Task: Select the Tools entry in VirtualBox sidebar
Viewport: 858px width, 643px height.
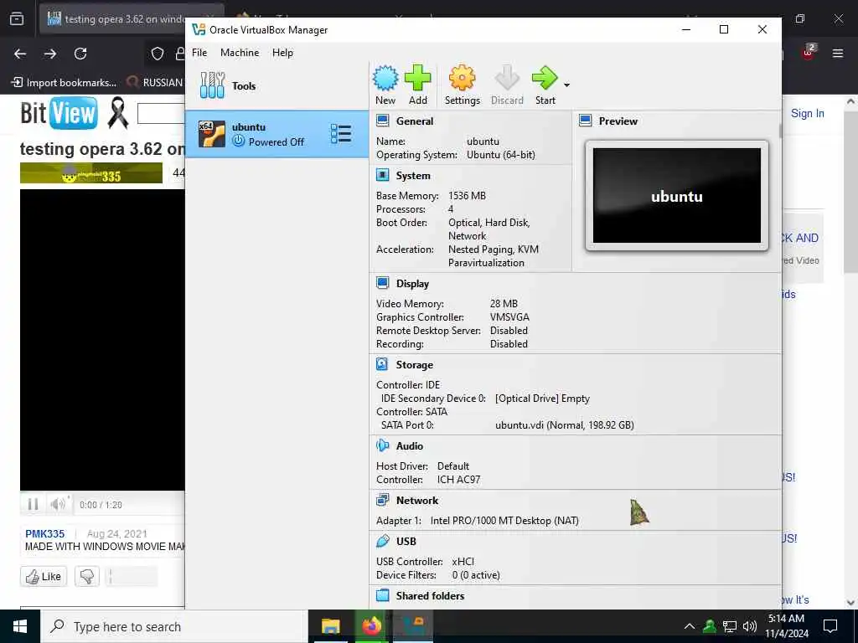Action: coord(277,86)
